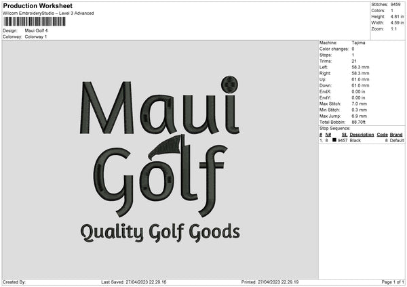This screenshot has height=287, width=407.
Task: Click the Left value 58.3 mm
Action: click(x=360, y=67)
